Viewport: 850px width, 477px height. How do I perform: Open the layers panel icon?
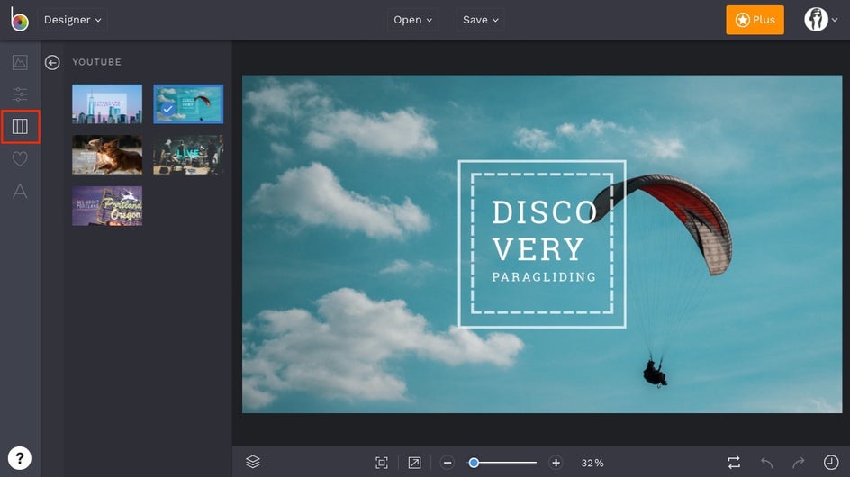click(x=253, y=462)
